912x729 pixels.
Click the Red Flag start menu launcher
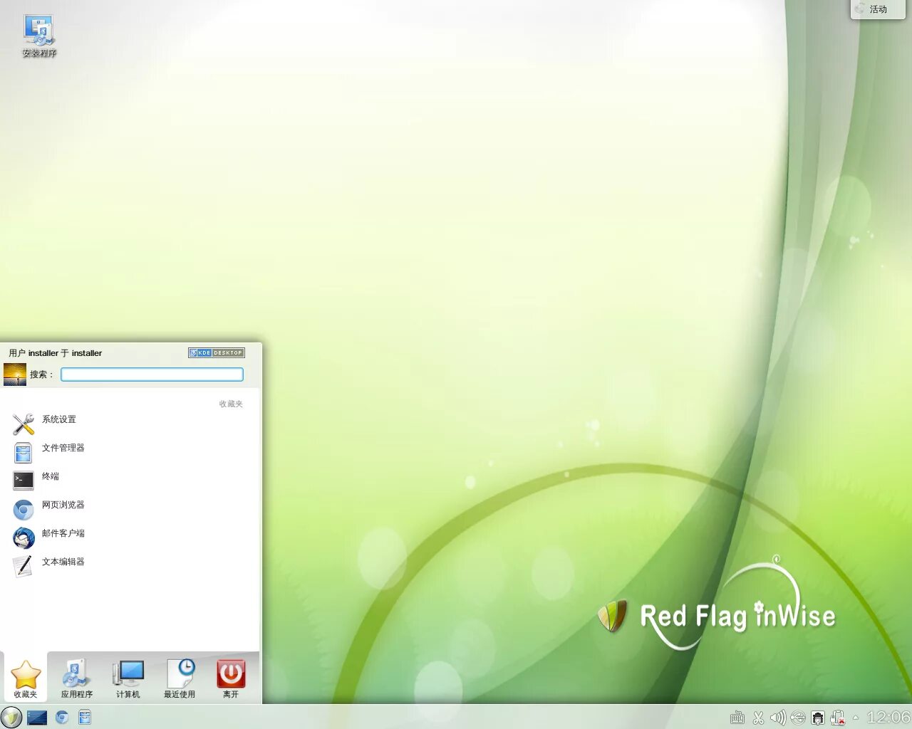pos(11,717)
